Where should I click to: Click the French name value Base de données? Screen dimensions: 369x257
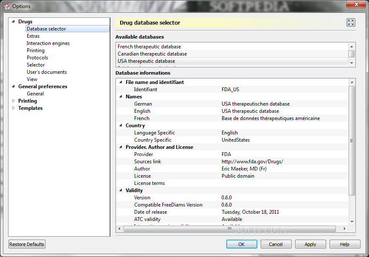270,118
